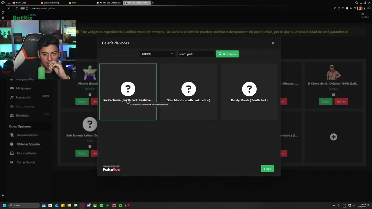Click the browser tab search magnifier icon
Viewport: 372px width, 209px height.
[x=357, y=3]
